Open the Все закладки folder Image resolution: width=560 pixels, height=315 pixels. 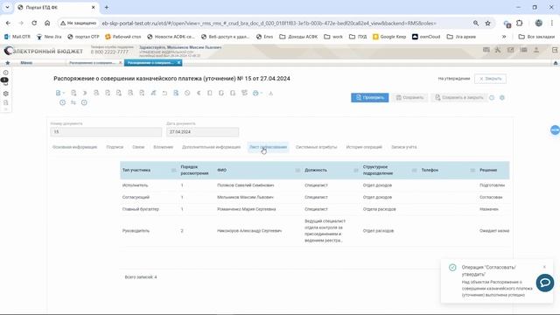536,37
